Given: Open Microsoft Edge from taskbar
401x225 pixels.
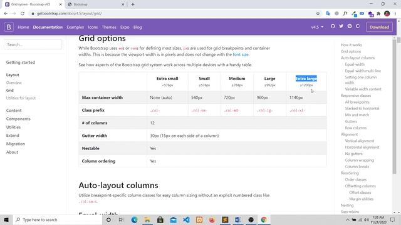Looking at the screenshot, I should [x=134, y=219].
